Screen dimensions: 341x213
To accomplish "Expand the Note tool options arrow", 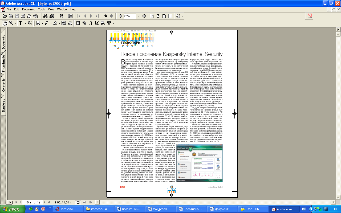I will tap(42, 23).
